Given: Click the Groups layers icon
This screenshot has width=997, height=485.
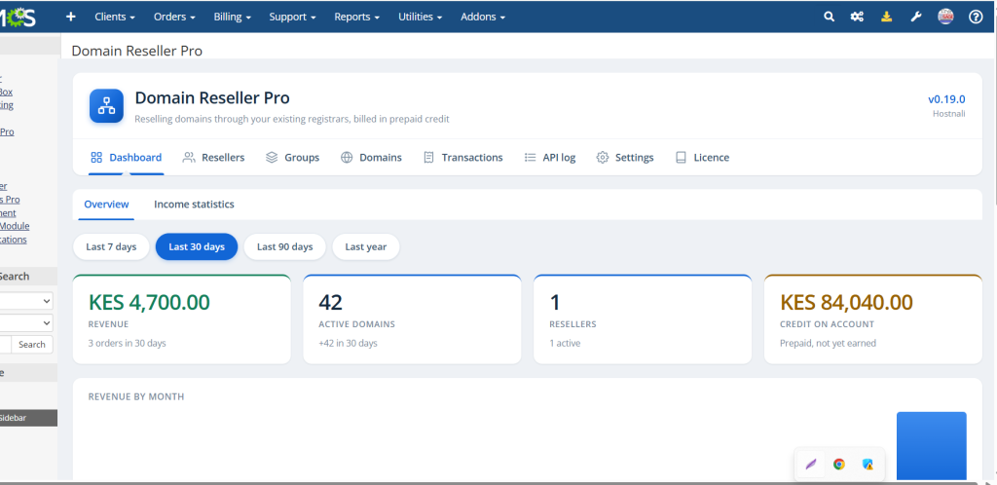Looking at the screenshot, I should point(272,157).
